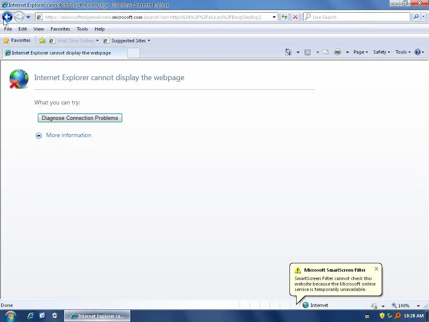Screen dimensions: 429x322
Task: Open the Tools menu in menu bar
Action: click(x=82, y=29)
